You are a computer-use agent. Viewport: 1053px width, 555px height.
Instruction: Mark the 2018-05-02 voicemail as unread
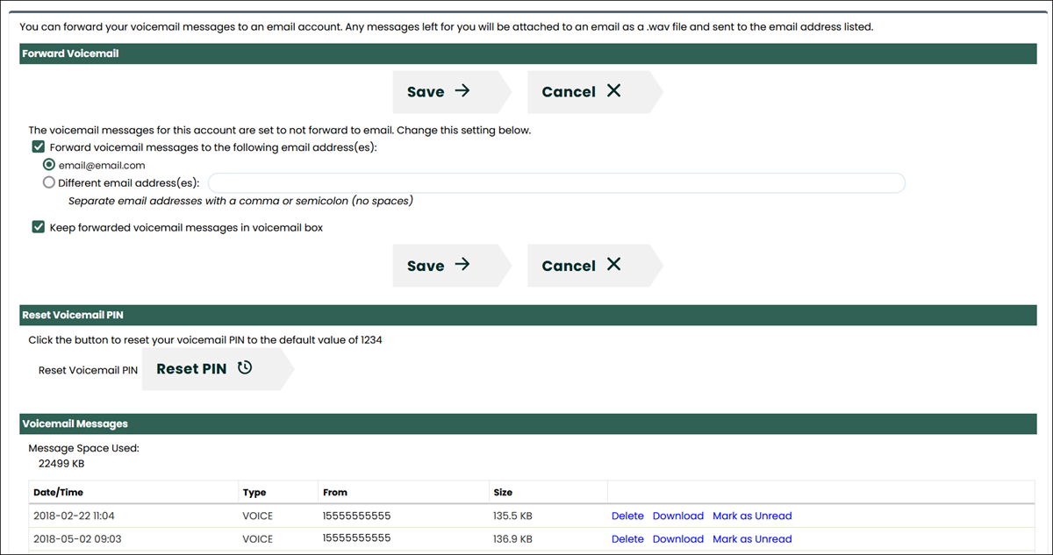[x=752, y=539]
